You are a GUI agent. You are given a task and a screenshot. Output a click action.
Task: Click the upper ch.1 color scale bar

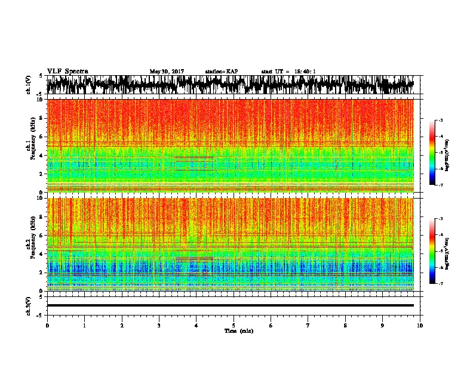(432, 153)
